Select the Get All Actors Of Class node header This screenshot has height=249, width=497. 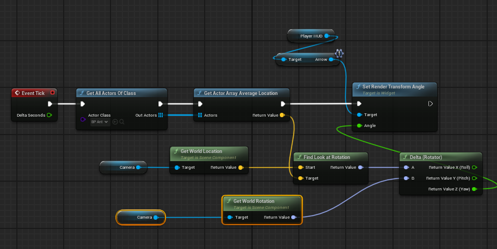[121, 93]
